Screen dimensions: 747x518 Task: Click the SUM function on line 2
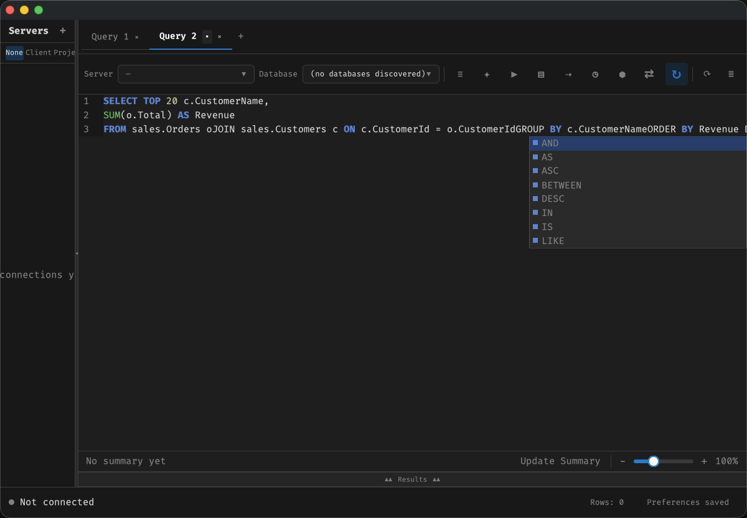pyautogui.click(x=111, y=115)
